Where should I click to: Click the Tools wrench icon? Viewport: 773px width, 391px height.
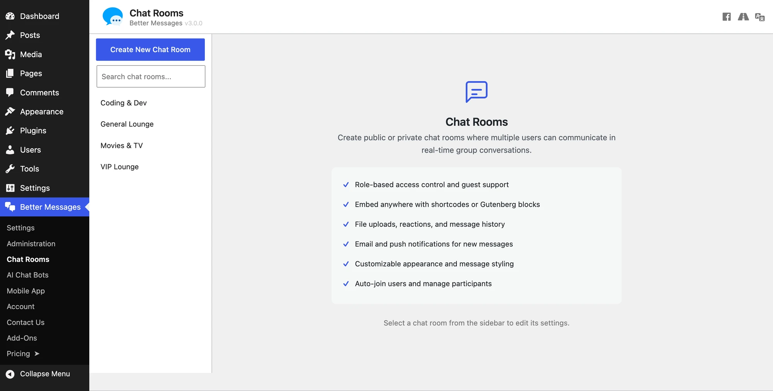[x=10, y=169]
